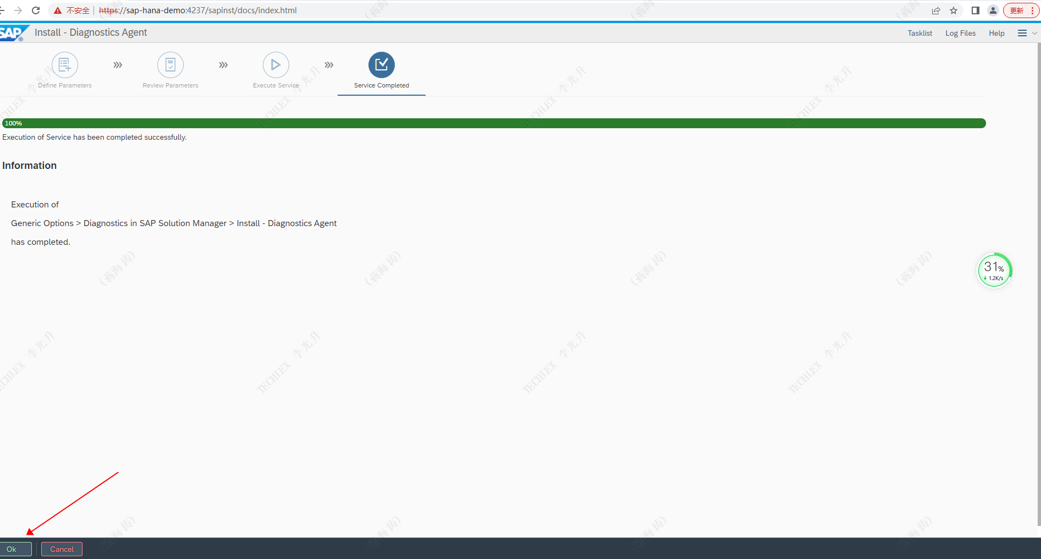Click the 'Execution of Service has been completed successfully' text
Viewport: 1041px width, 559px height.
click(95, 137)
